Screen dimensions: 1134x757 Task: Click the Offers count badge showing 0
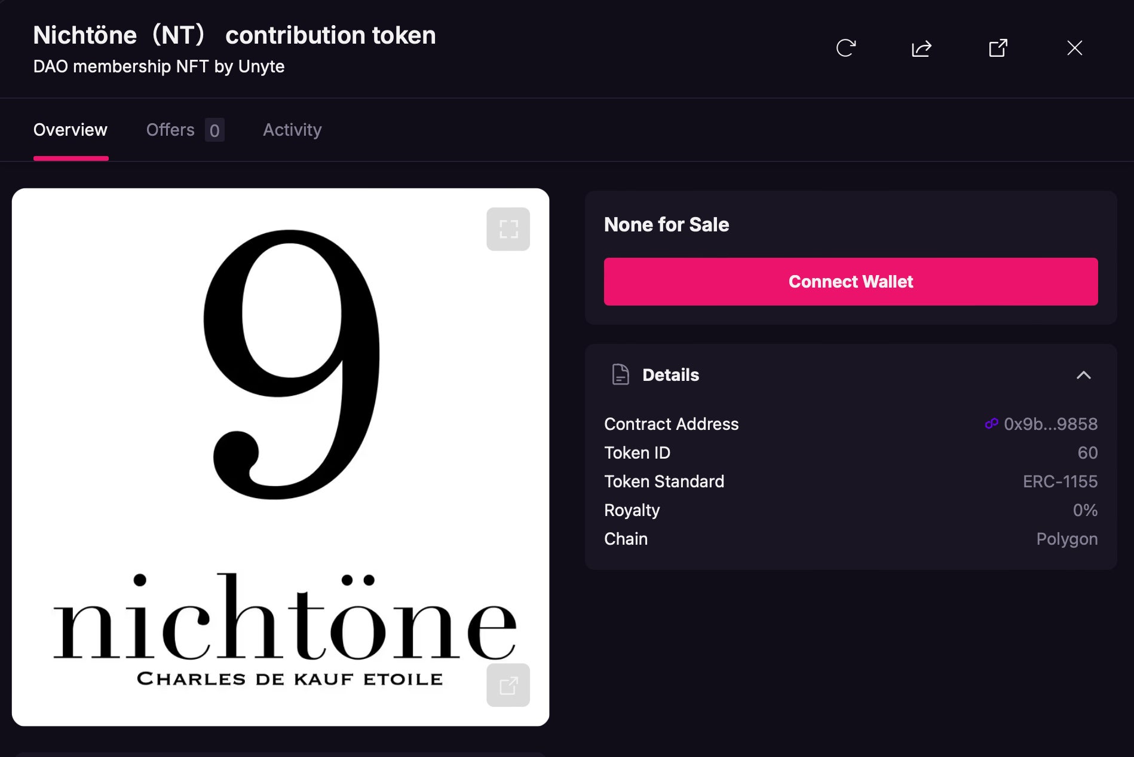(214, 130)
